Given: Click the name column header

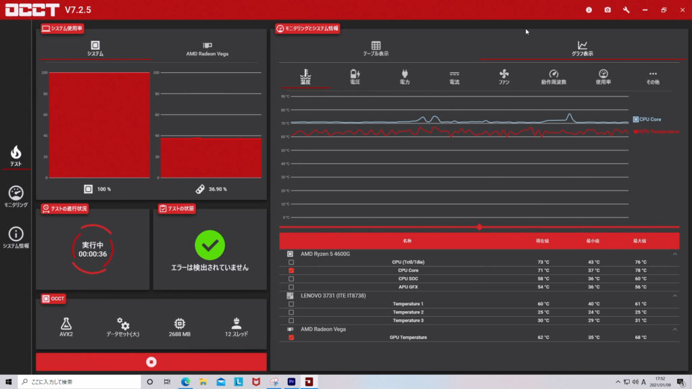Looking at the screenshot, I should pos(407,241).
